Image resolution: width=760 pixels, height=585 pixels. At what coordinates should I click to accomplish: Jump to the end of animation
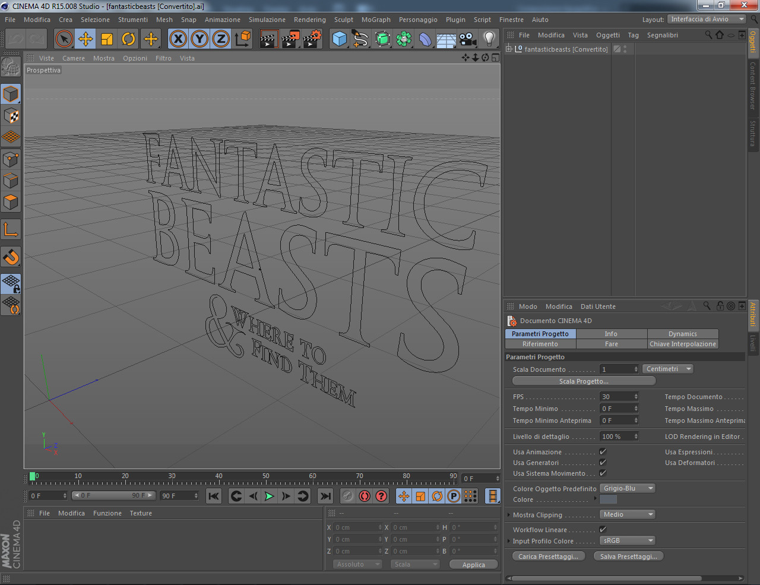(x=325, y=496)
